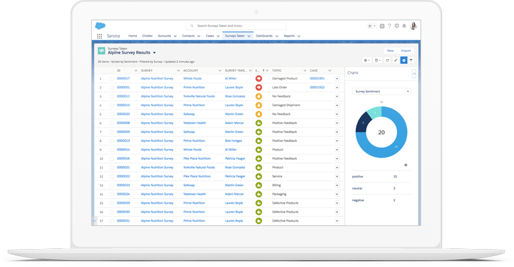Click negative sentiment icon for 0000051

pos(259,88)
